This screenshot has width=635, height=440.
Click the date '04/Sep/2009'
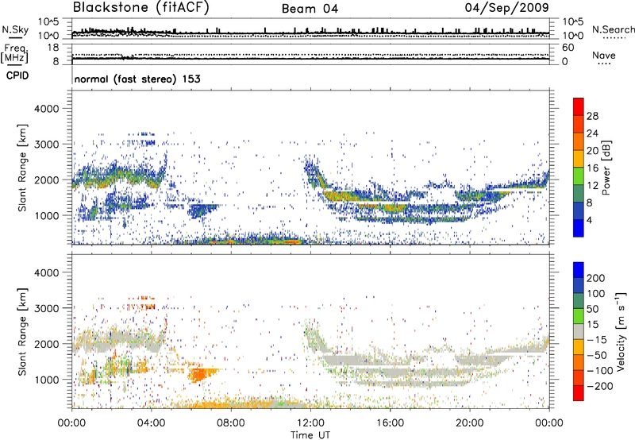506,8
